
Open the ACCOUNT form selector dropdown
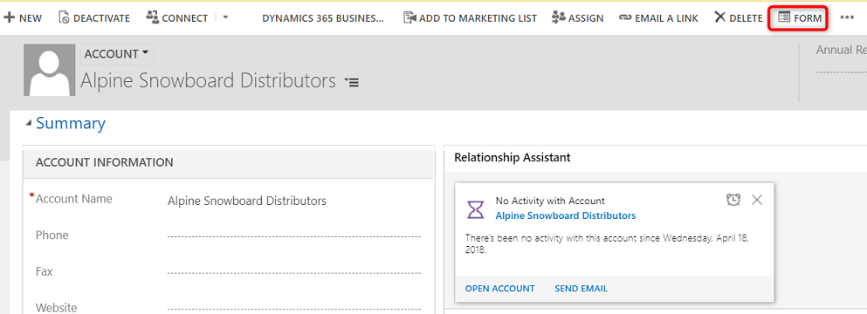[117, 54]
